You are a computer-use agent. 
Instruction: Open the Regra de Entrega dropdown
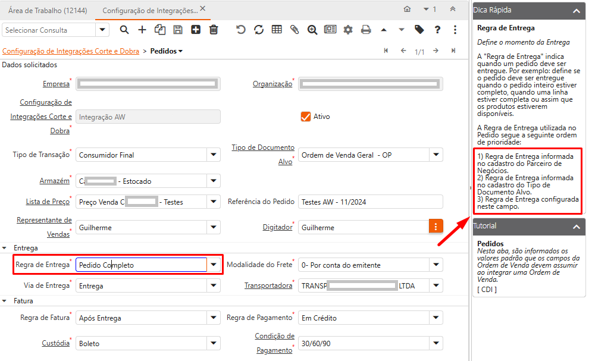214,265
